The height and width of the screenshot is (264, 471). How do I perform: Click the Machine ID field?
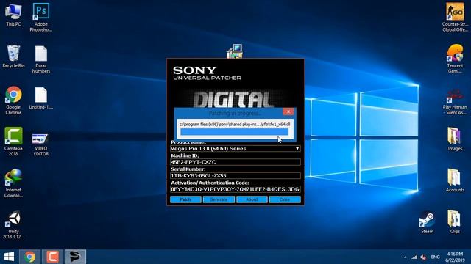(235, 162)
